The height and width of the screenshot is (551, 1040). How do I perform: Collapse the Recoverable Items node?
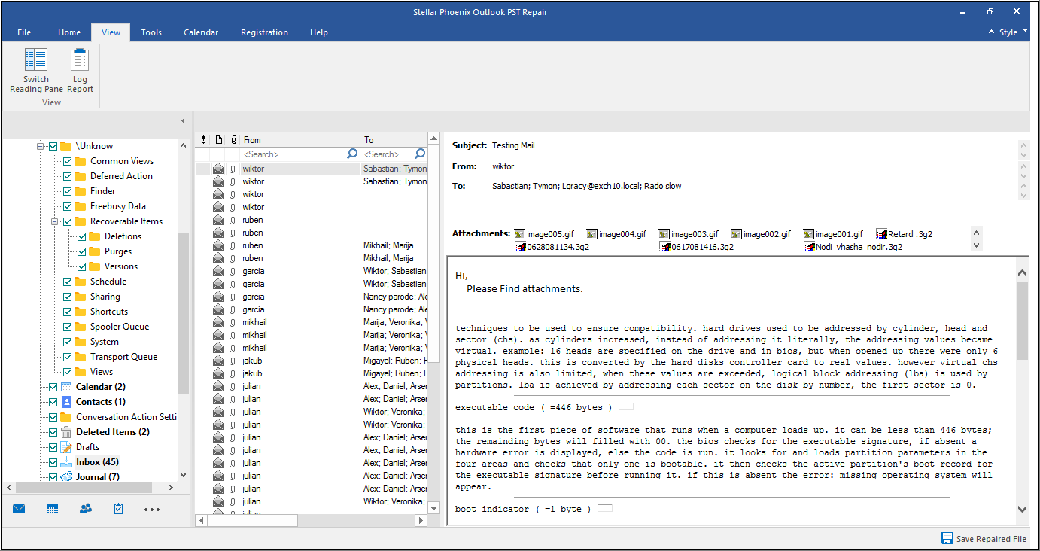tap(55, 221)
